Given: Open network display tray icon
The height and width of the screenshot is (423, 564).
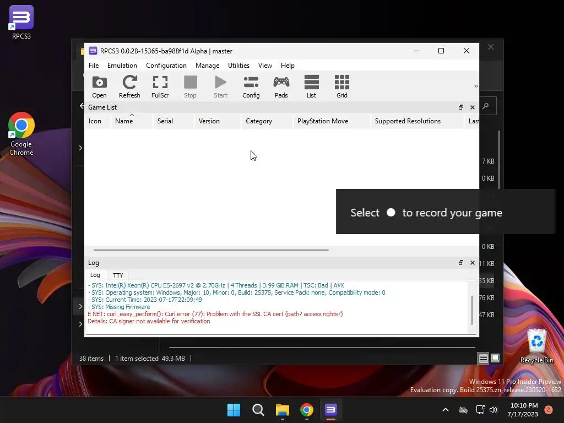Looking at the screenshot, I should [x=480, y=410].
